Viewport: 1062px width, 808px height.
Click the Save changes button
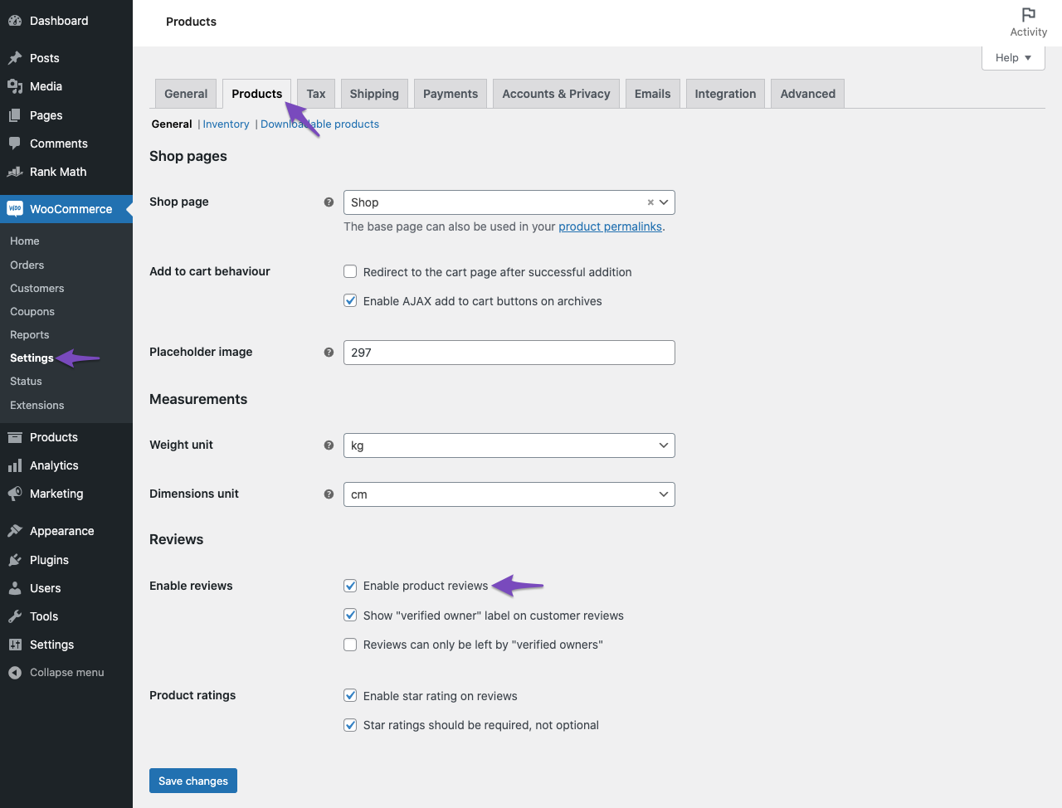[192, 781]
